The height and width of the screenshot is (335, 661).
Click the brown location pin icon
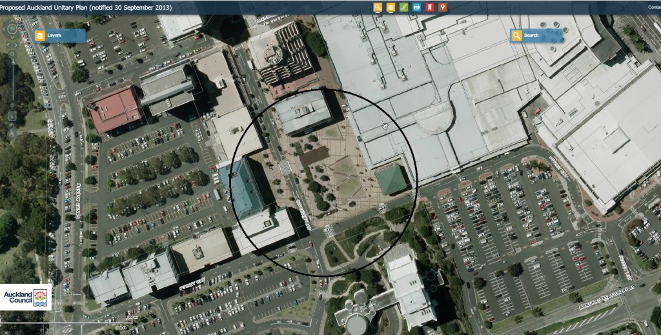[x=443, y=7]
